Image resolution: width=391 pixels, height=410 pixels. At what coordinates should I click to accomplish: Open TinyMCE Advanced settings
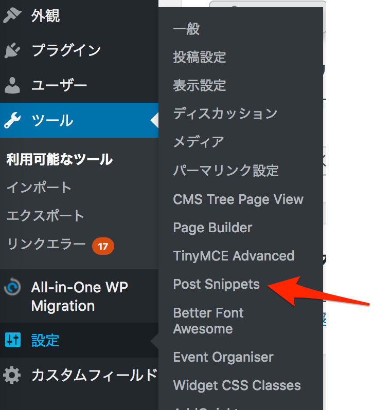click(234, 256)
